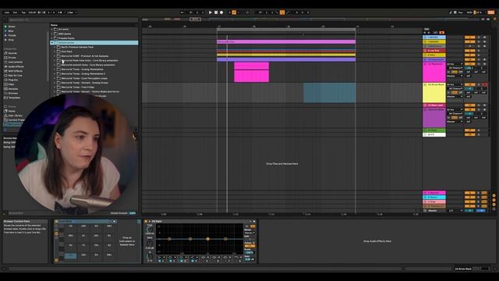This screenshot has width=499, height=281.
Task: Disarm the 14 Drum Rack track
Action: pos(484,85)
